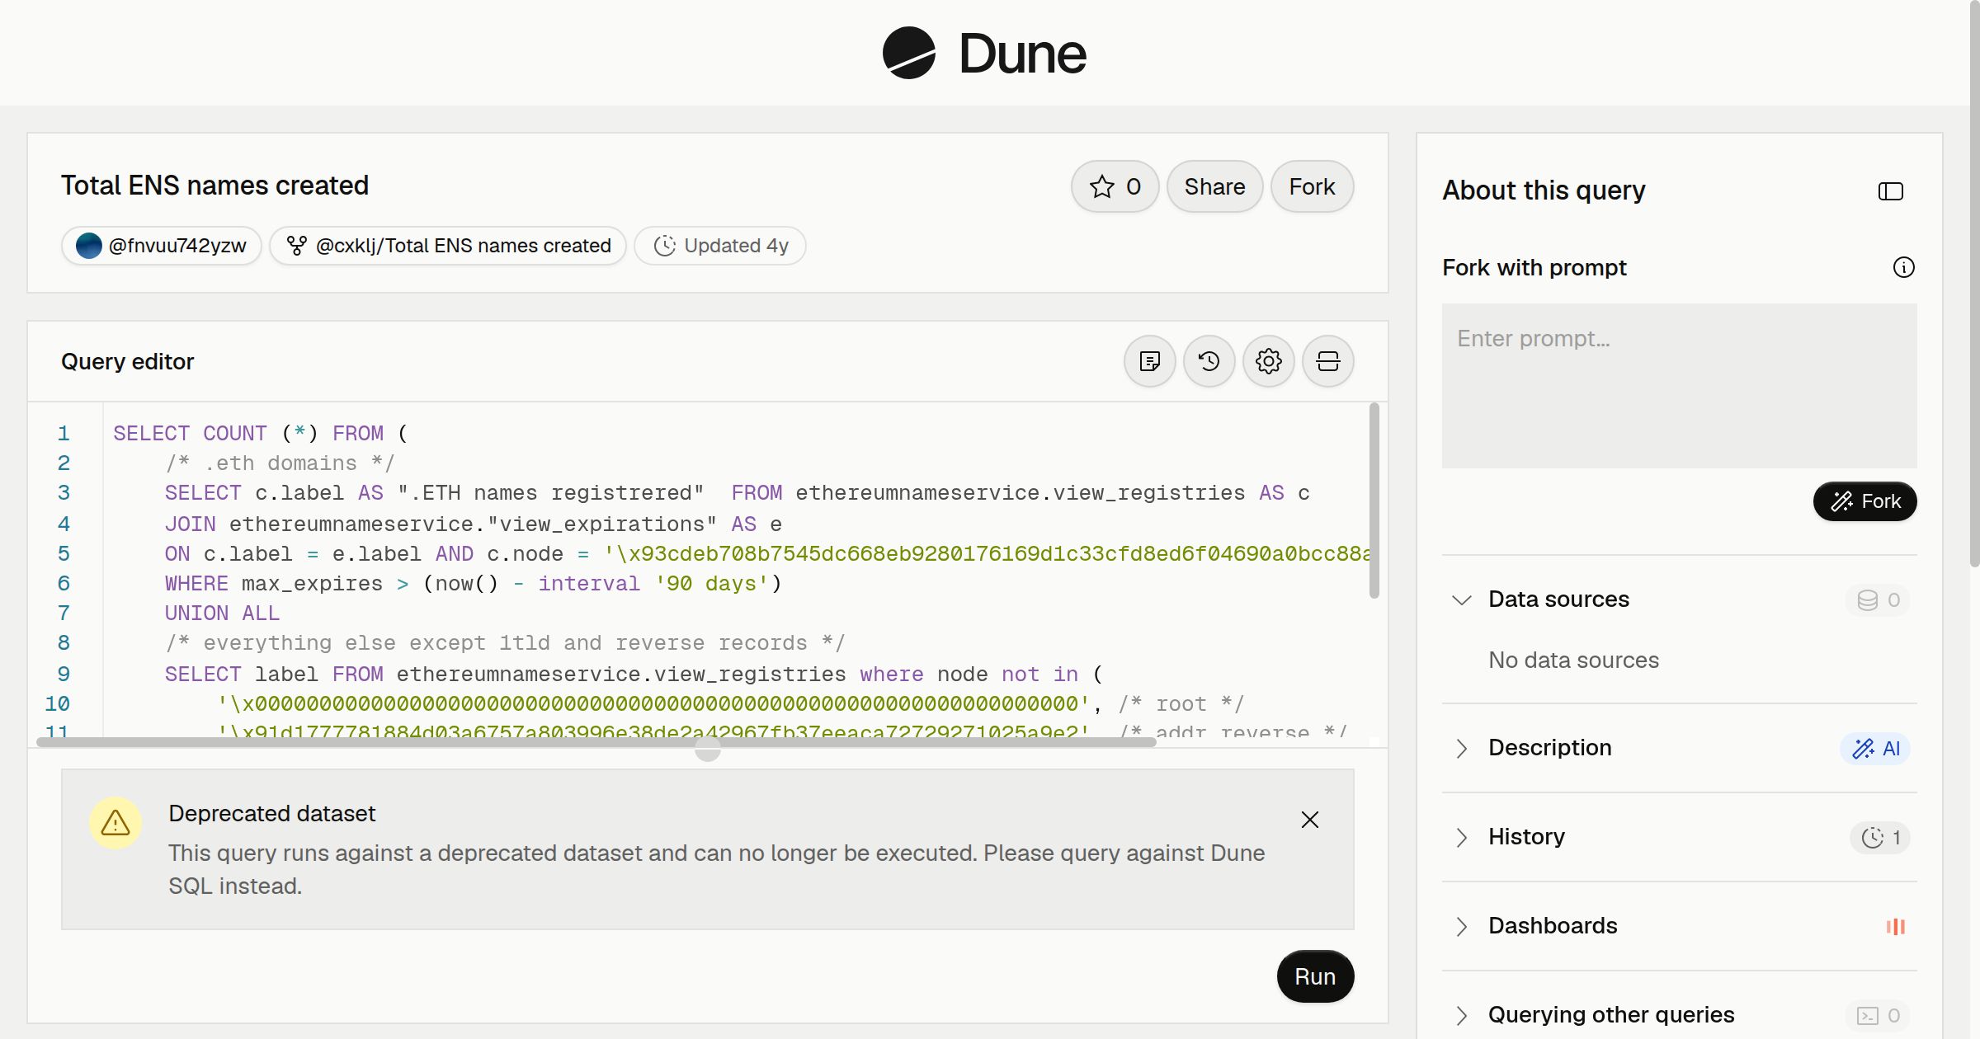Click the query notes icon in the editor toolbar
1980x1039 pixels.
(1150, 361)
